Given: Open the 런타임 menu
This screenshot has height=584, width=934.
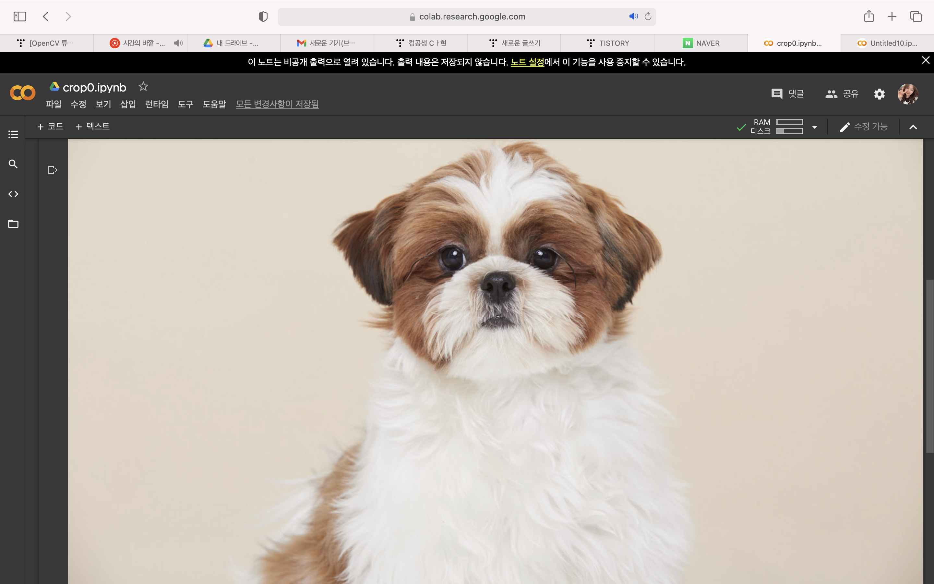Looking at the screenshot, I should 156,104.
